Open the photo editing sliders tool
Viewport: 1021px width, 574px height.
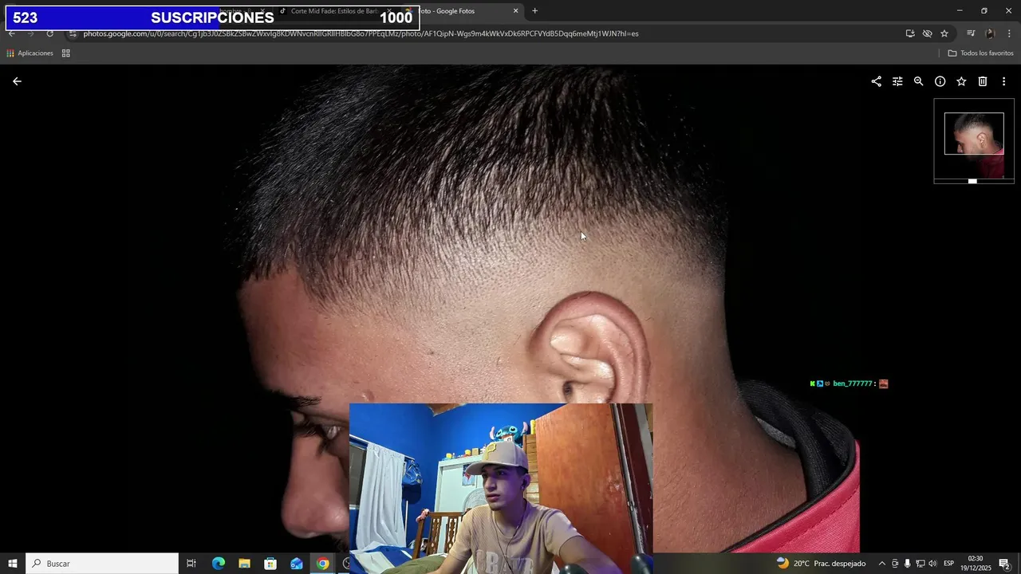[x=897, y=81]
